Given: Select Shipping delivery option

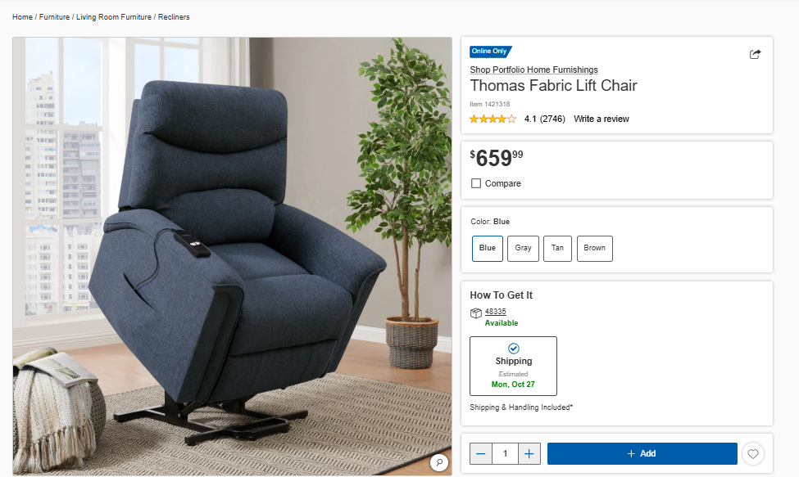Looking at the screenshot, I should 513,367.
